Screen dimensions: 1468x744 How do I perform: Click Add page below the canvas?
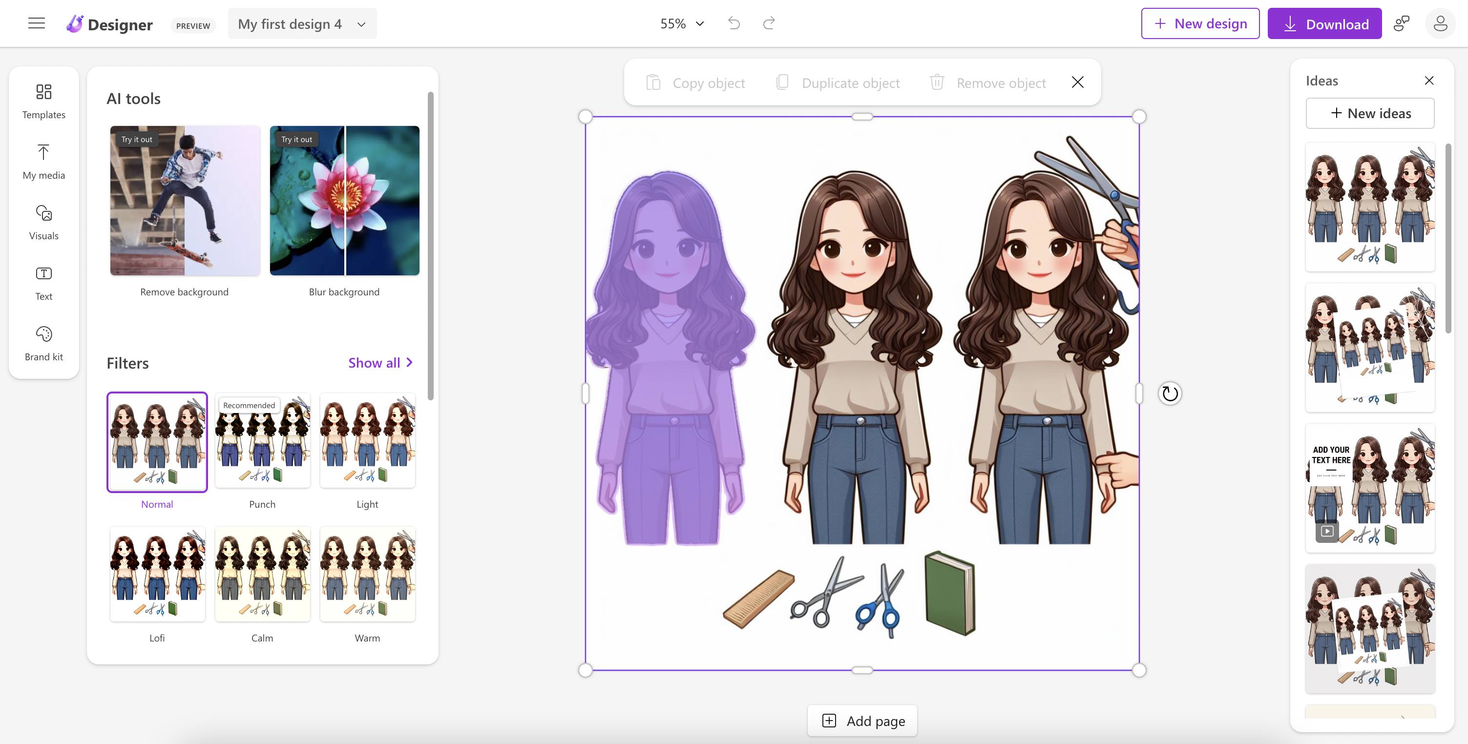click(x=862, y=721)
